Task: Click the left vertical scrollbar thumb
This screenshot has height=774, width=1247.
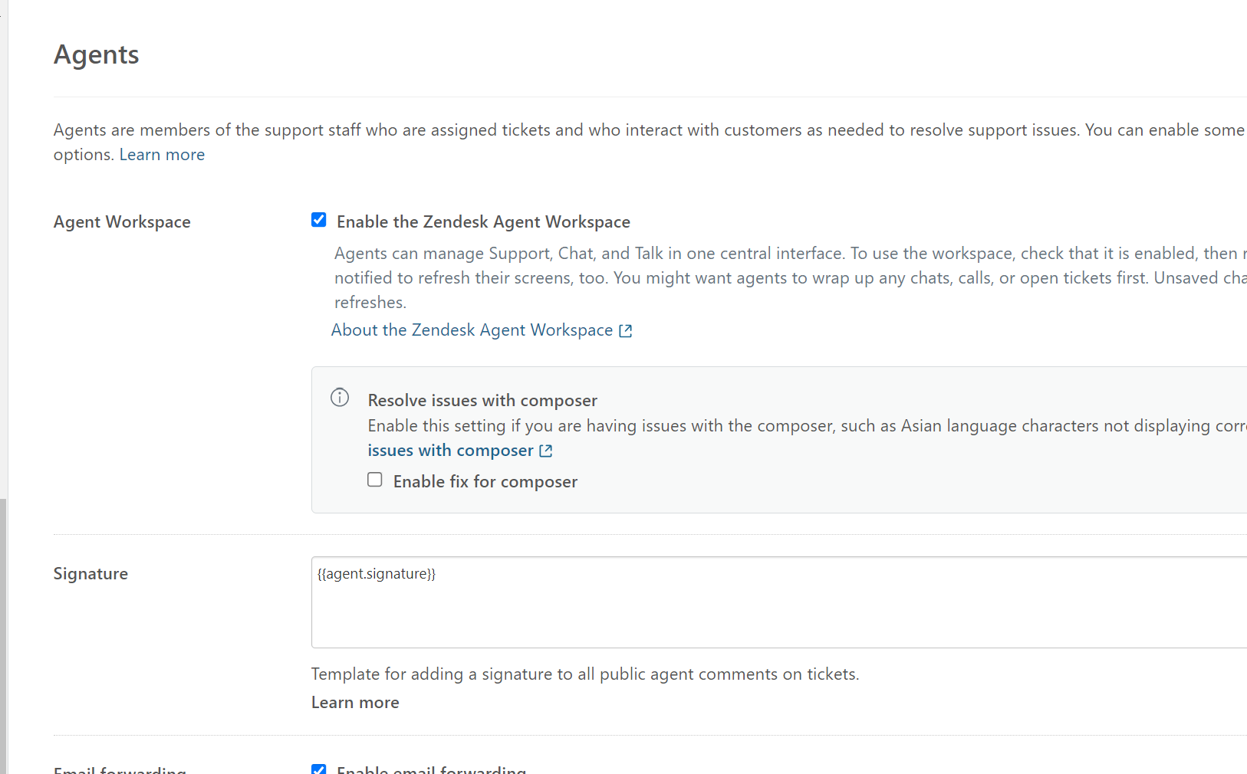Action: (4, 636)
